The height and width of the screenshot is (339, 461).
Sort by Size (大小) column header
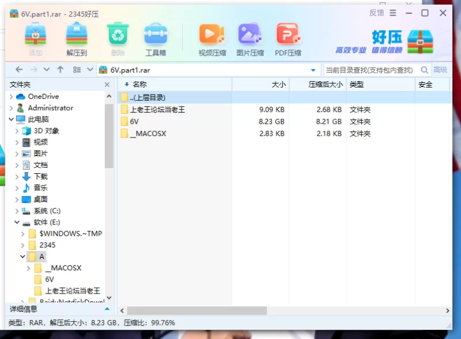pos(261,85)
